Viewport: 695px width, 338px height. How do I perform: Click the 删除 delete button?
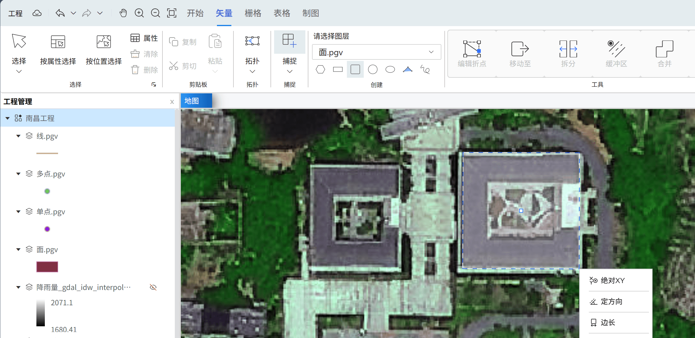coord(144,70)
